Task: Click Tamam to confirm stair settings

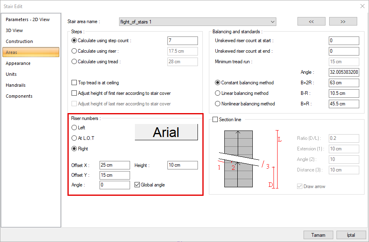Action: (x=318, y=235)
